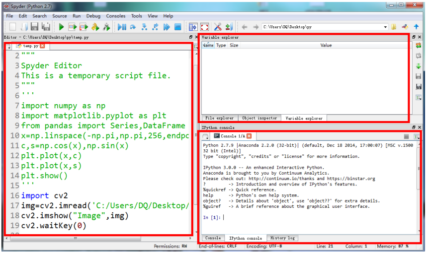426x253 pixels.
Task: Open the Consoles menu
Action: point(116,16)
